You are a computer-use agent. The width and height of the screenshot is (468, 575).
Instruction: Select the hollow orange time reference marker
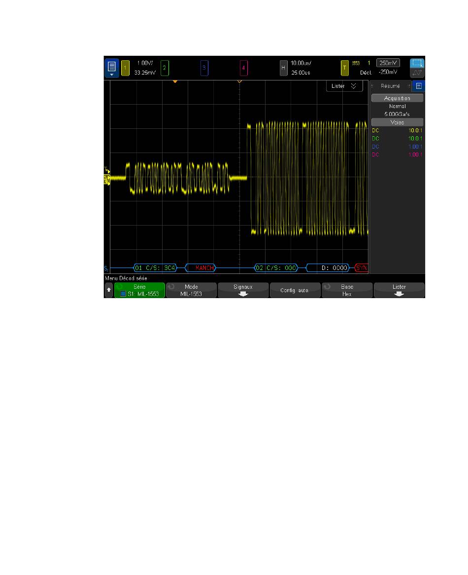[x=240, y=81]
